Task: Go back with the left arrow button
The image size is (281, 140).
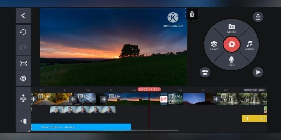Action: (x=23, y=16)
